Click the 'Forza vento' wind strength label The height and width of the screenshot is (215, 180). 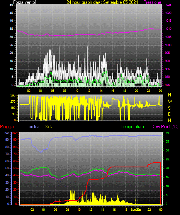25,2
